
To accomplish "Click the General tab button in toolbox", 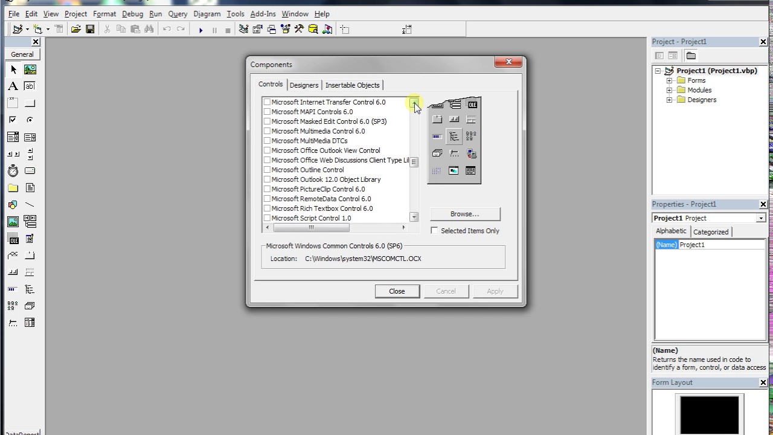I will tap(22, 54).
